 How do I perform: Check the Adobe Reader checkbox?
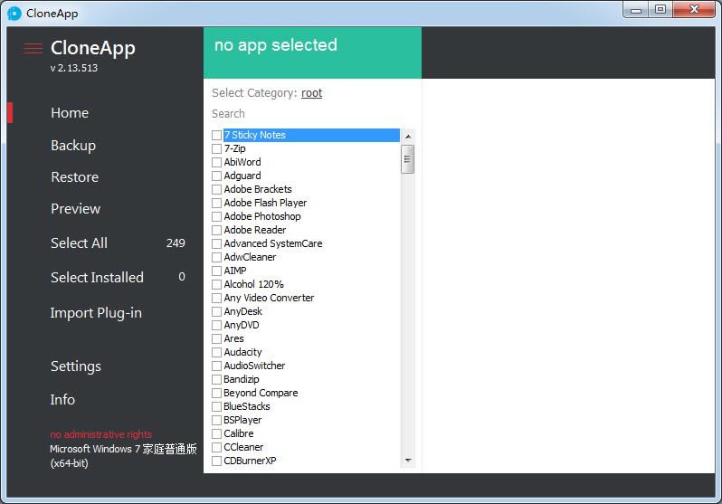pos(216,230)
